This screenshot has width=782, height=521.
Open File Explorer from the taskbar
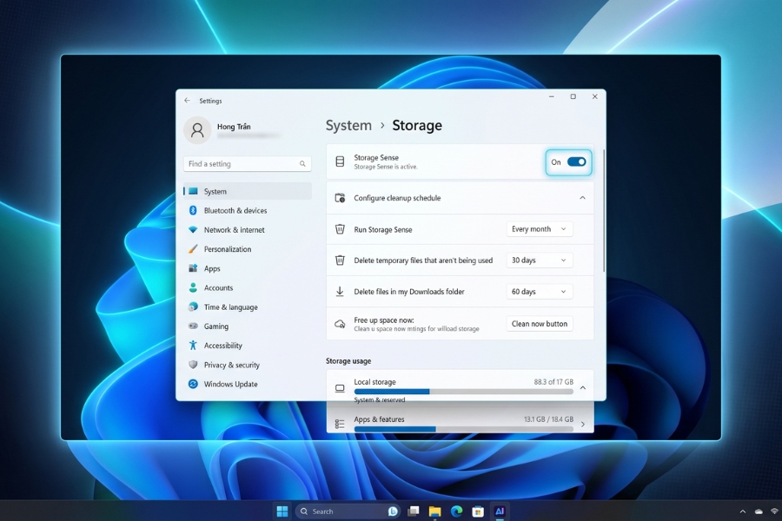tap(435, 511)
